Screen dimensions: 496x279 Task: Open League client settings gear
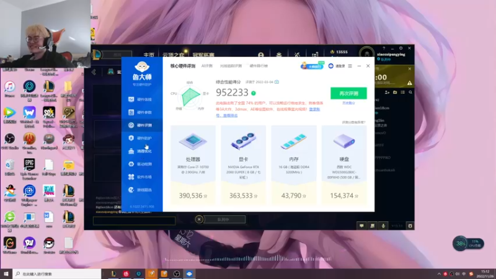[401, 48]
